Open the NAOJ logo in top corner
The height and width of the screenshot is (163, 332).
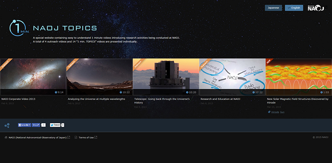[316, 8]
